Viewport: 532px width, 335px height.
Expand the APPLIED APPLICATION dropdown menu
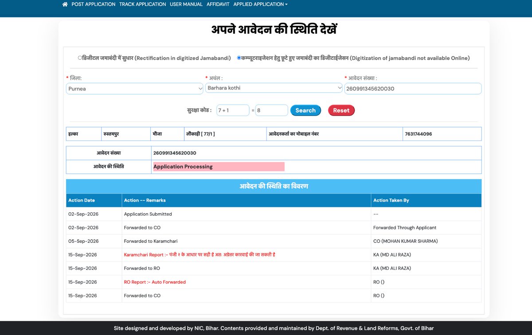click(260, 4)
